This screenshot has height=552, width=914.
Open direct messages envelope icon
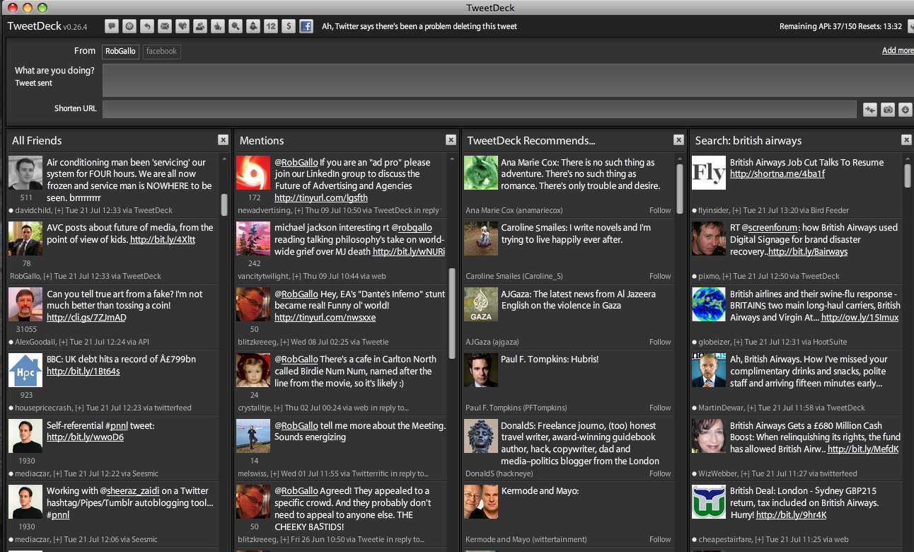[164, 26]
